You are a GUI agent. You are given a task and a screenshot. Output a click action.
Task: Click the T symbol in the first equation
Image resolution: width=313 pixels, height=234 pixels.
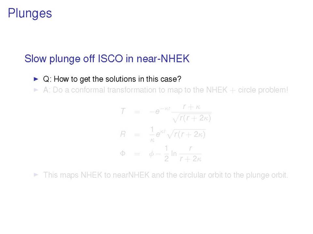[123, 111]
